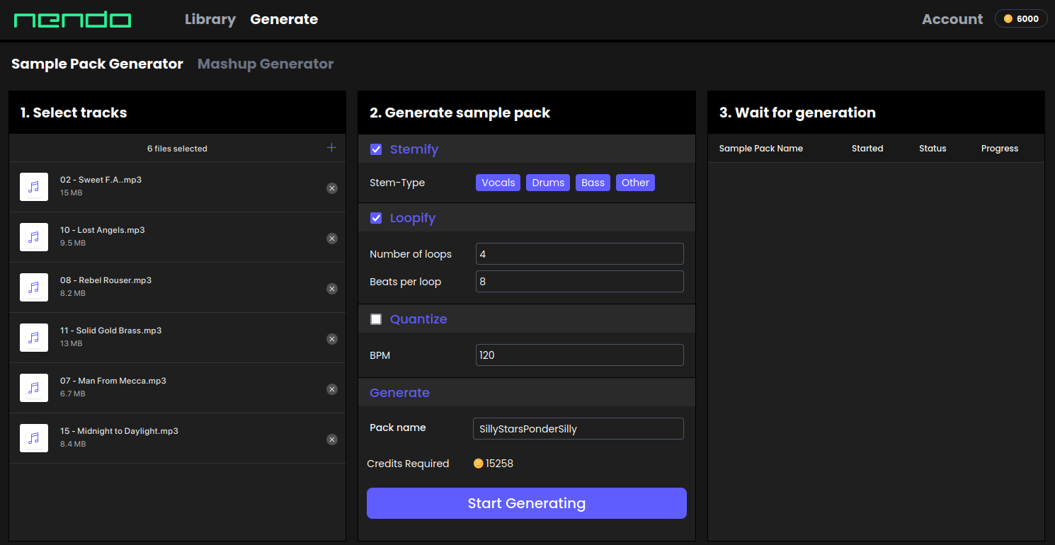1055x545 pixels.
Task: Enable the Quantize checkbox
Action: [376, 319]
